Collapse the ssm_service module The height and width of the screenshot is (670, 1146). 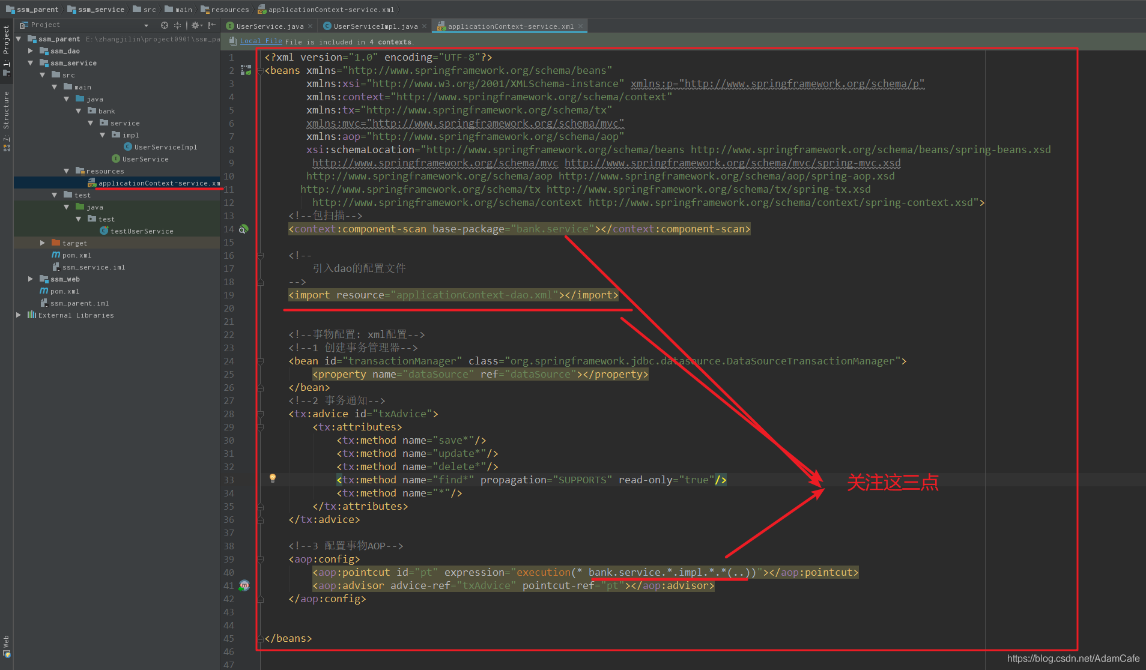pos(31,63)
